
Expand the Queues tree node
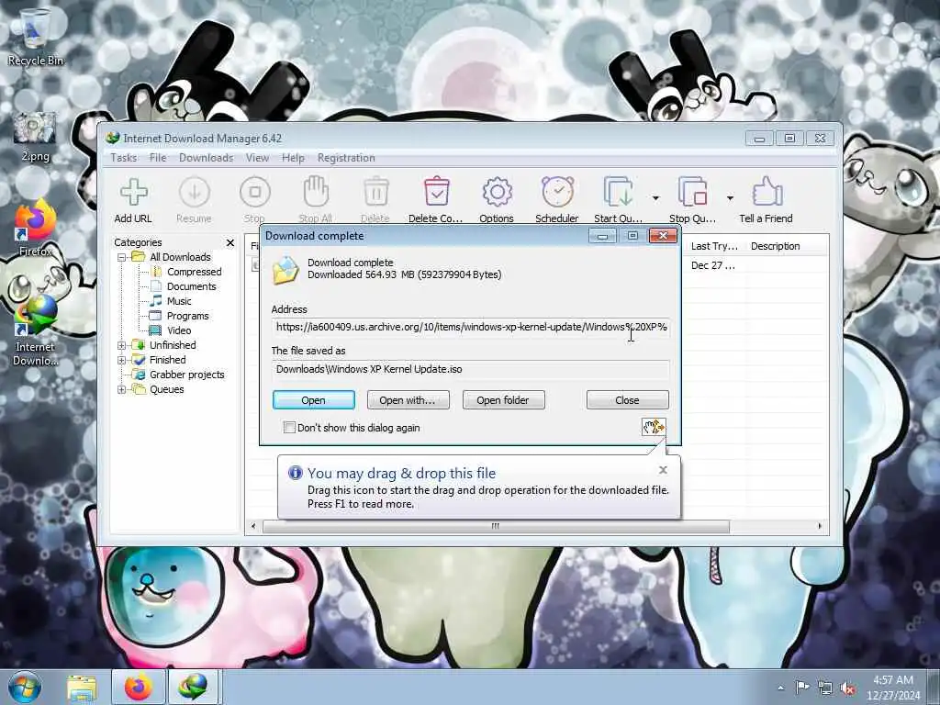(122, 389)
